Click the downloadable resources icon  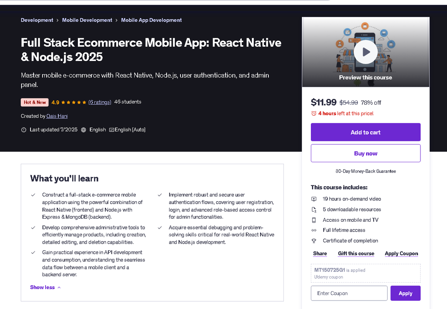tap(314, 210)
